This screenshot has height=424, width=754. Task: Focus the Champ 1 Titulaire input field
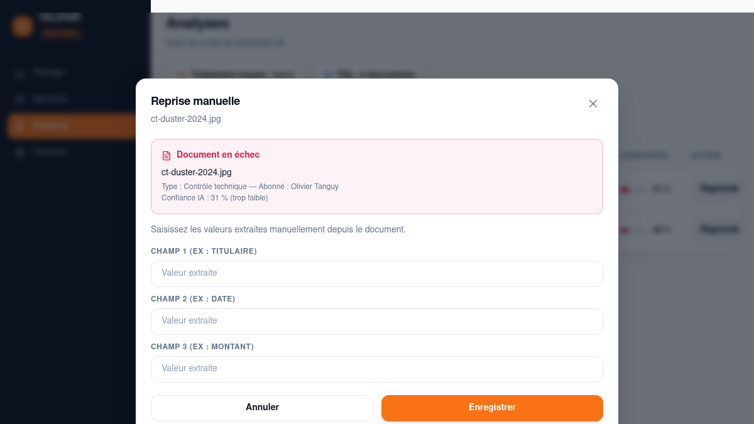(x=377, y=273)
